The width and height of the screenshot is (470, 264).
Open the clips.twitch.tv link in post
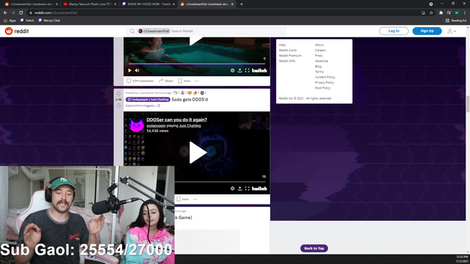pos(142,106)
